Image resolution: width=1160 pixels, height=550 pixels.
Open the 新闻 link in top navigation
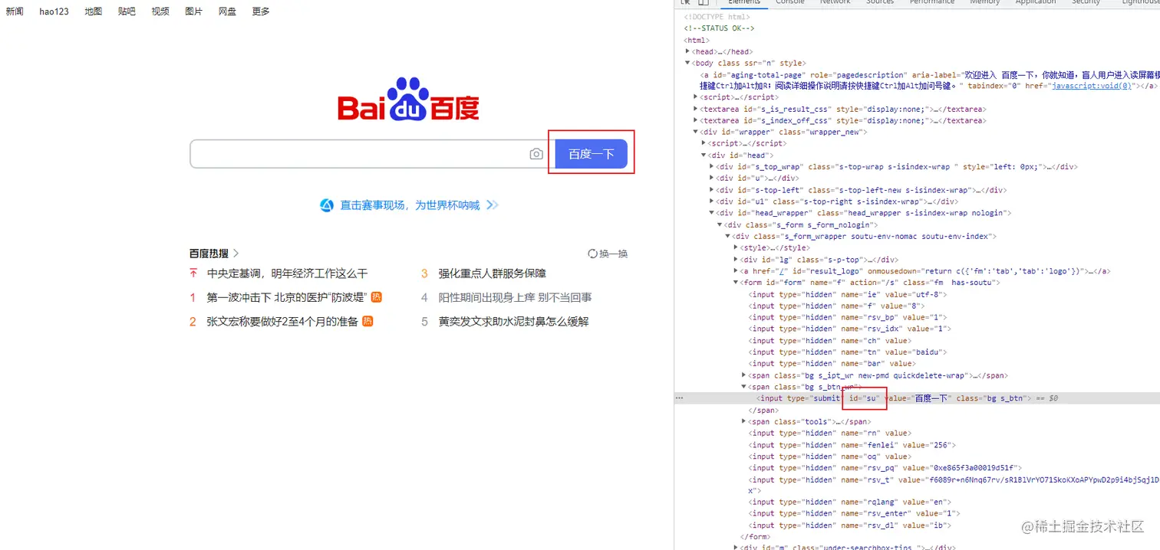pos(15,11)
